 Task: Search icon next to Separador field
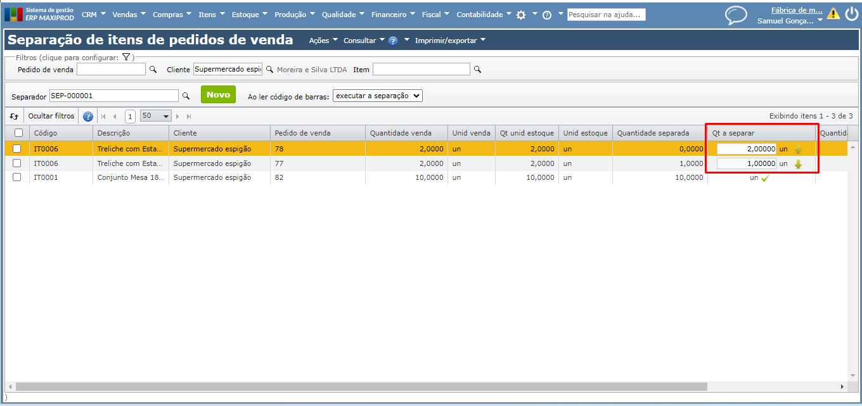tap(186, 96)
